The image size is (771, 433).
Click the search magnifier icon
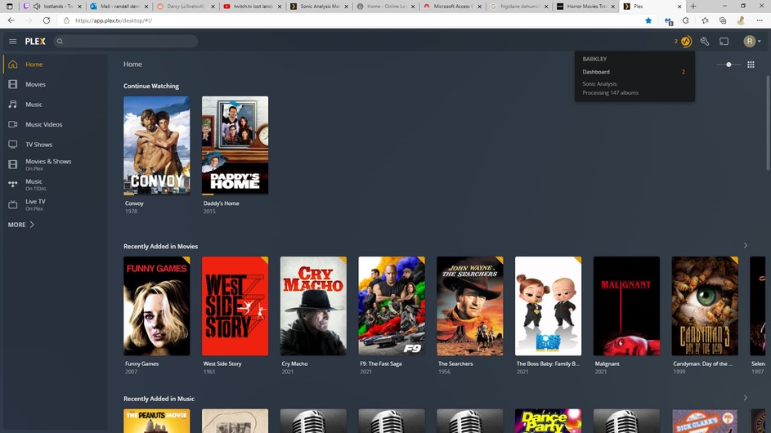60,42
